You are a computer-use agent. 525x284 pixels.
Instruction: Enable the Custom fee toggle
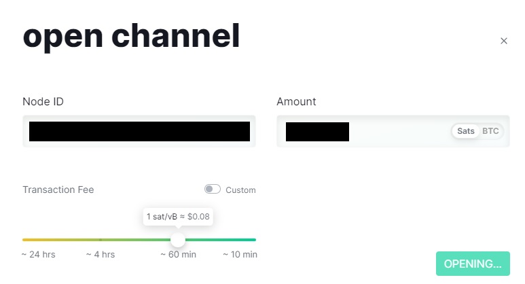point(213,190)
